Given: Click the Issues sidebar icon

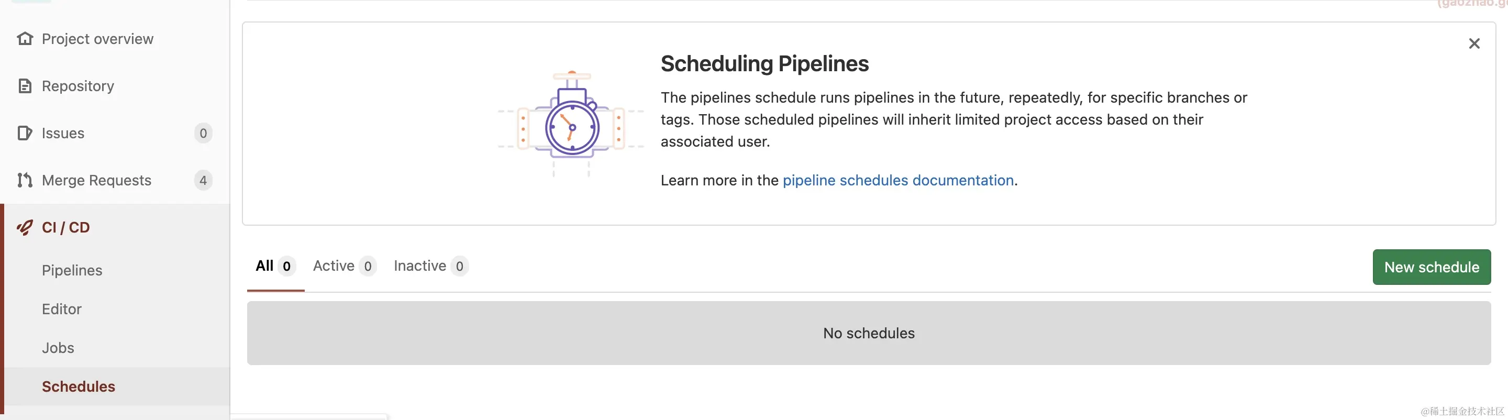Looking at the screenshot, I should tap(25, 133).
